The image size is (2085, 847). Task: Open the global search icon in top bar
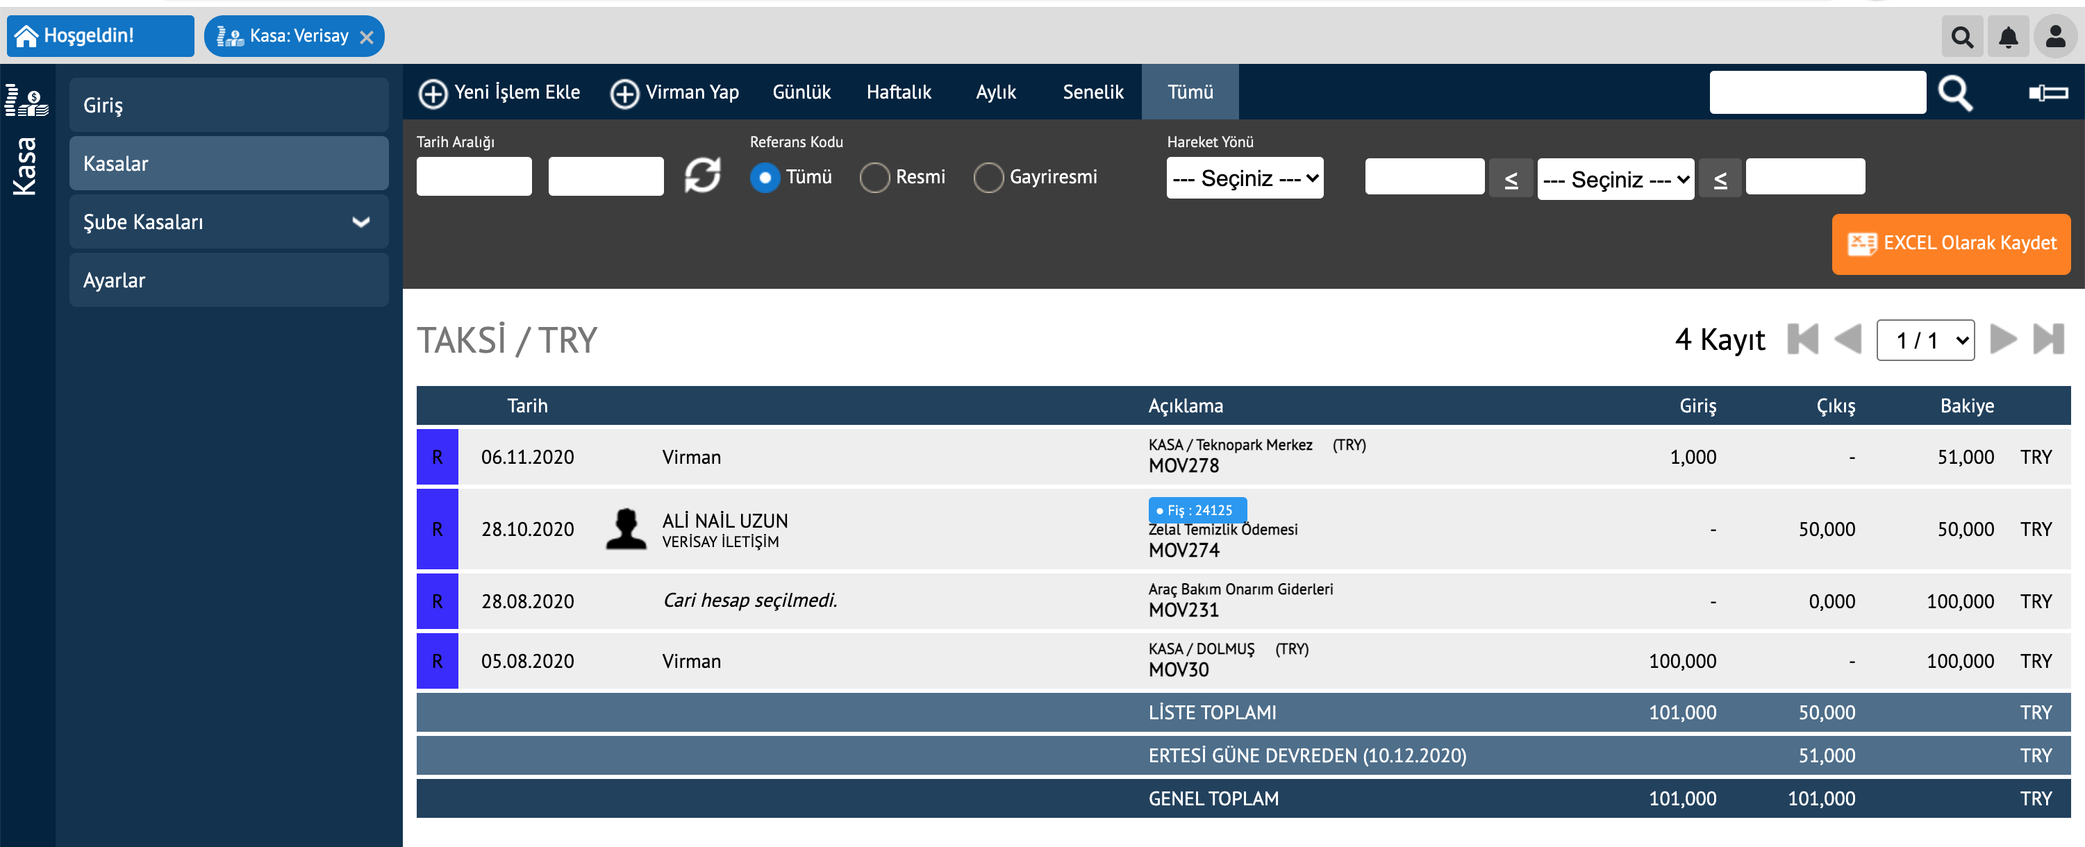(x=1961, y=36)
